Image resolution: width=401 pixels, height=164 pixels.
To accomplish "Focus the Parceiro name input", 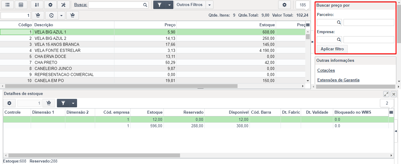I will [x=369, y=22].
